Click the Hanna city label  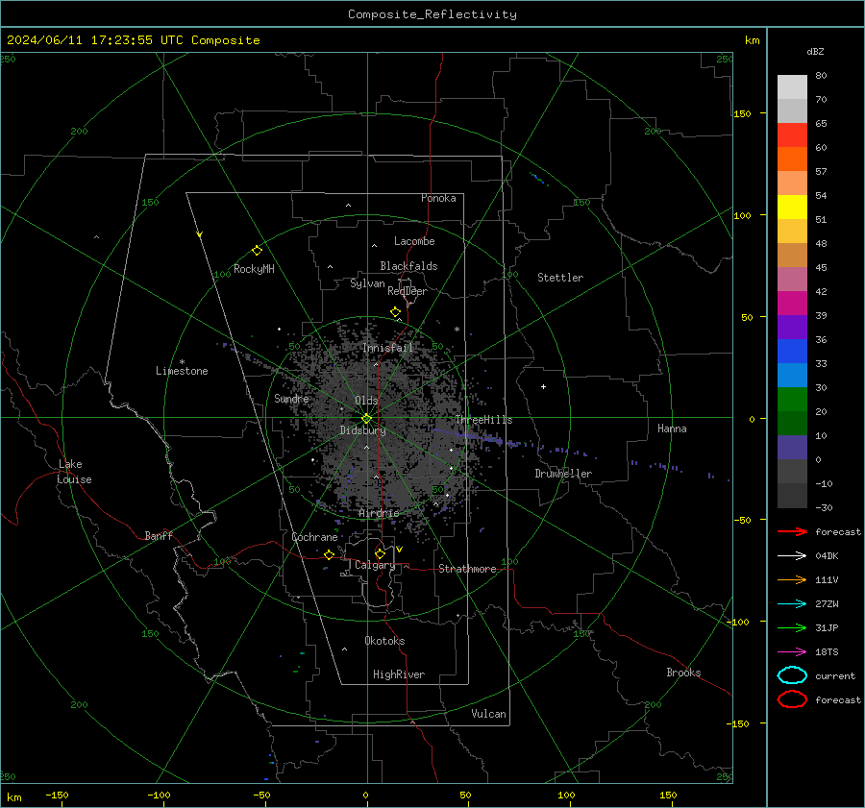[x=672, y=428]
